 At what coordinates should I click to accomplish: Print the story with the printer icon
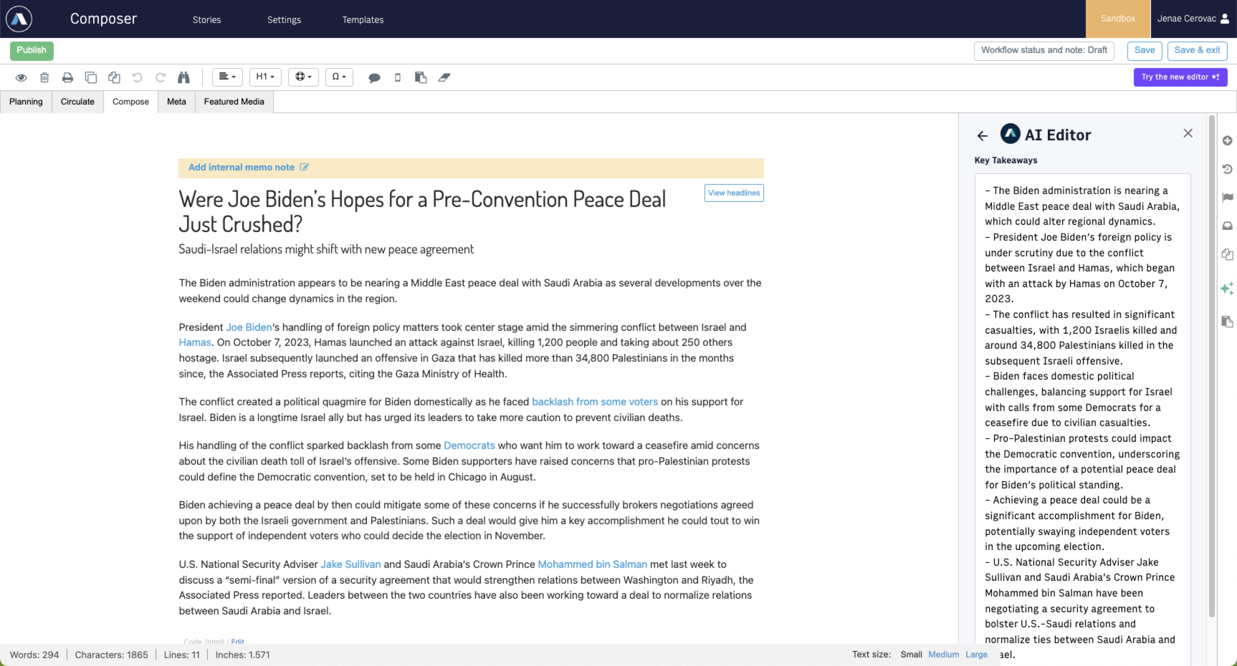[x=67, y=77]
